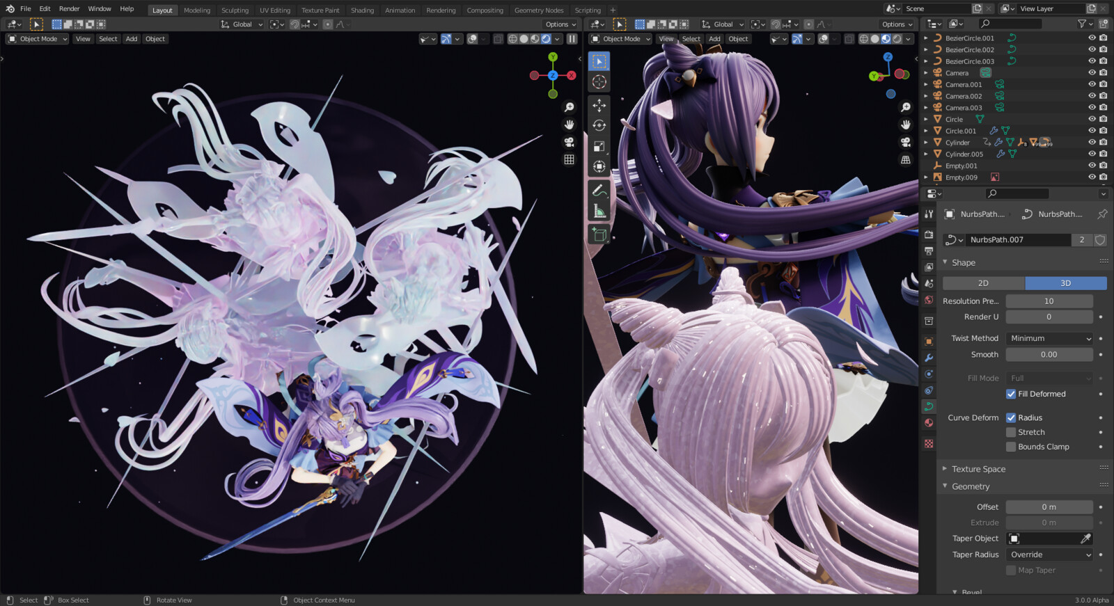Open the File menu
This screenshot has height=606, width=1114.
coord(26,9)
